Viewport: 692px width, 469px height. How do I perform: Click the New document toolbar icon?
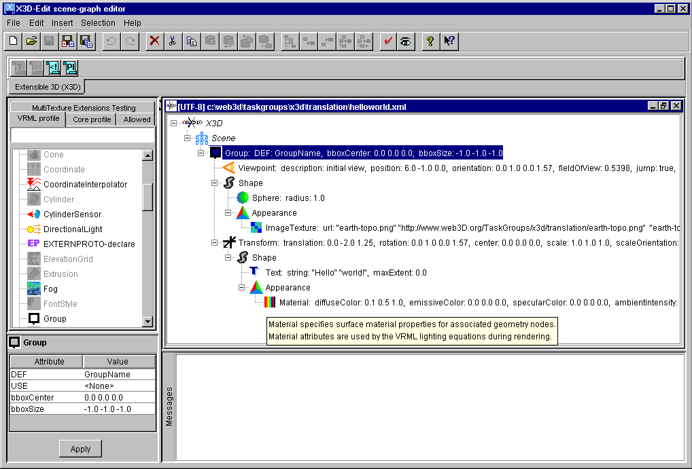(x=14, y=41)
